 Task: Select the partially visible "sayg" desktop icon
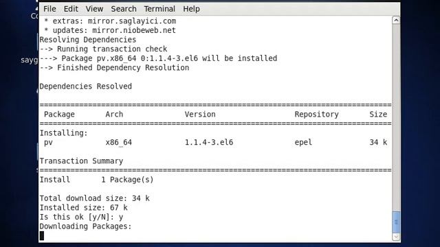(29, 60)
